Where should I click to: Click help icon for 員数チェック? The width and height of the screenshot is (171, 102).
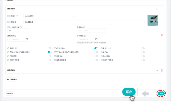(x=102, y=48)
